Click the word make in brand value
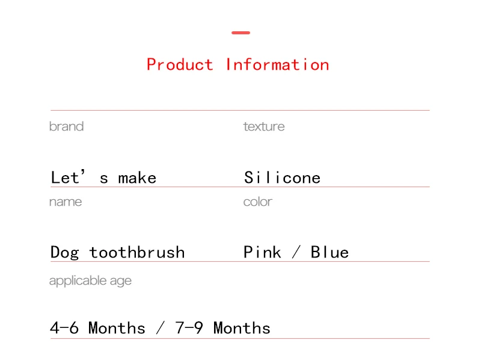481x355 pixels. click(137, 178)
